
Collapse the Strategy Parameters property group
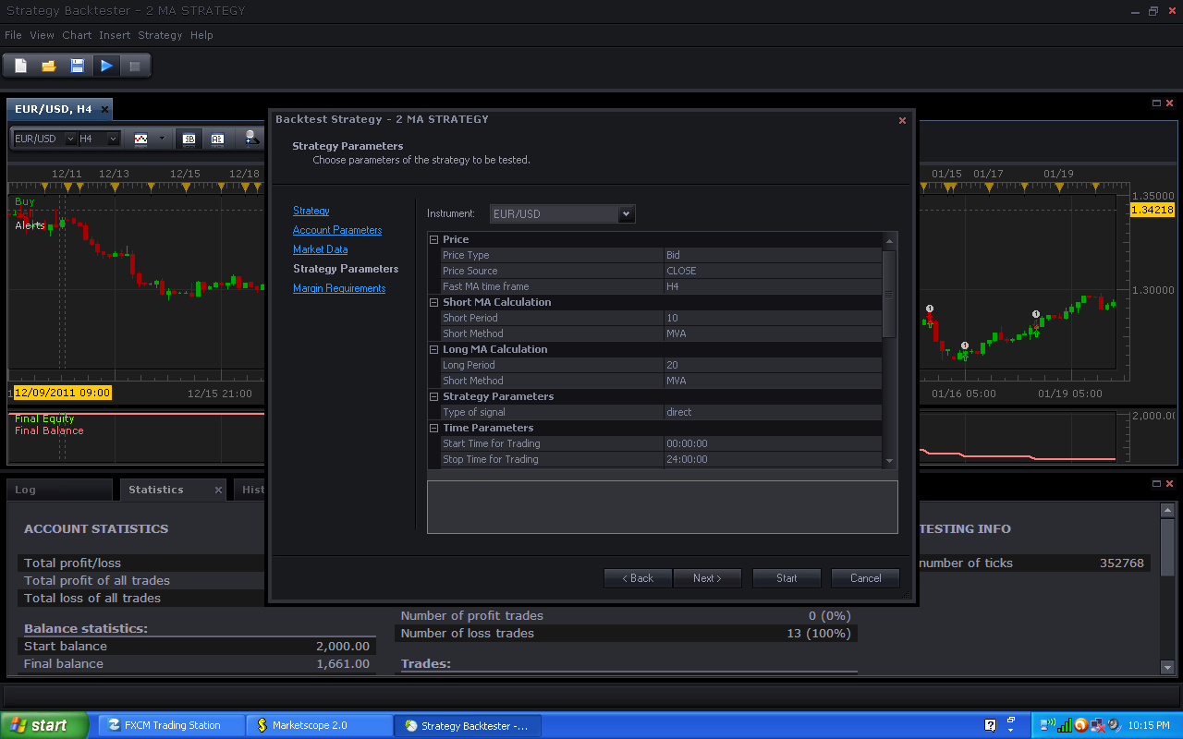coord(434,396)
